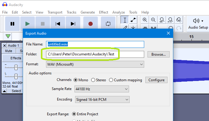
Task: Select the Envelope tool
Action: 133,20
